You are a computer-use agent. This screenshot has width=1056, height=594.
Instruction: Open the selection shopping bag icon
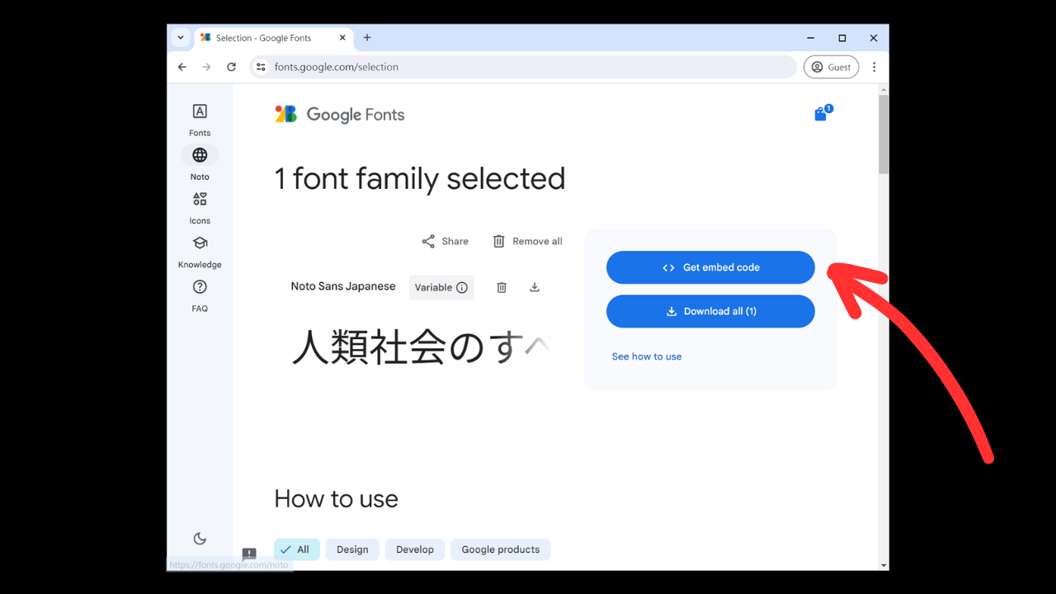pos(821,114)
